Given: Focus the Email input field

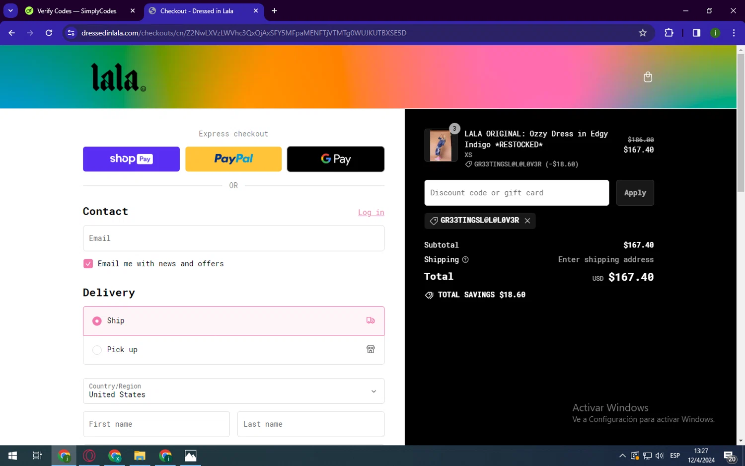Looking at the screenshot, I should pos(233,238).
